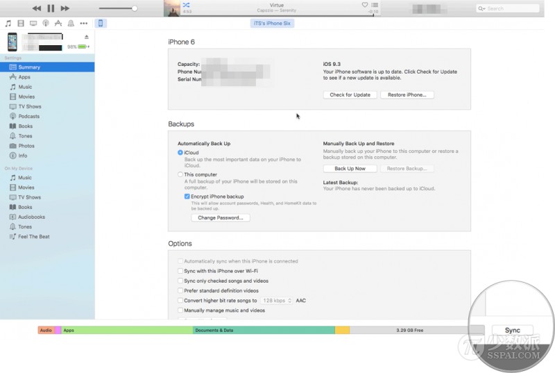Screen dimensions: 555x373
Task: Pause the playing song
Action: pos(51,8)
